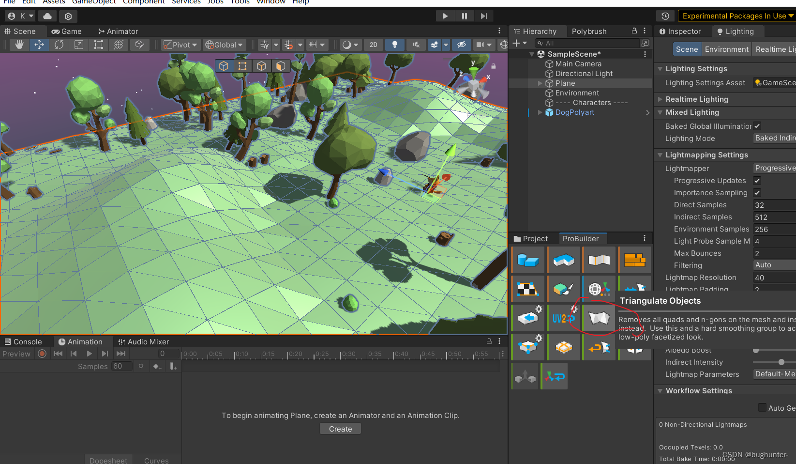
Task: Click the Triangulate Objects ProBuilder icon
Action: (599, 318)
